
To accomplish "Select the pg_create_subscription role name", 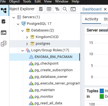I will click(54, 70).
